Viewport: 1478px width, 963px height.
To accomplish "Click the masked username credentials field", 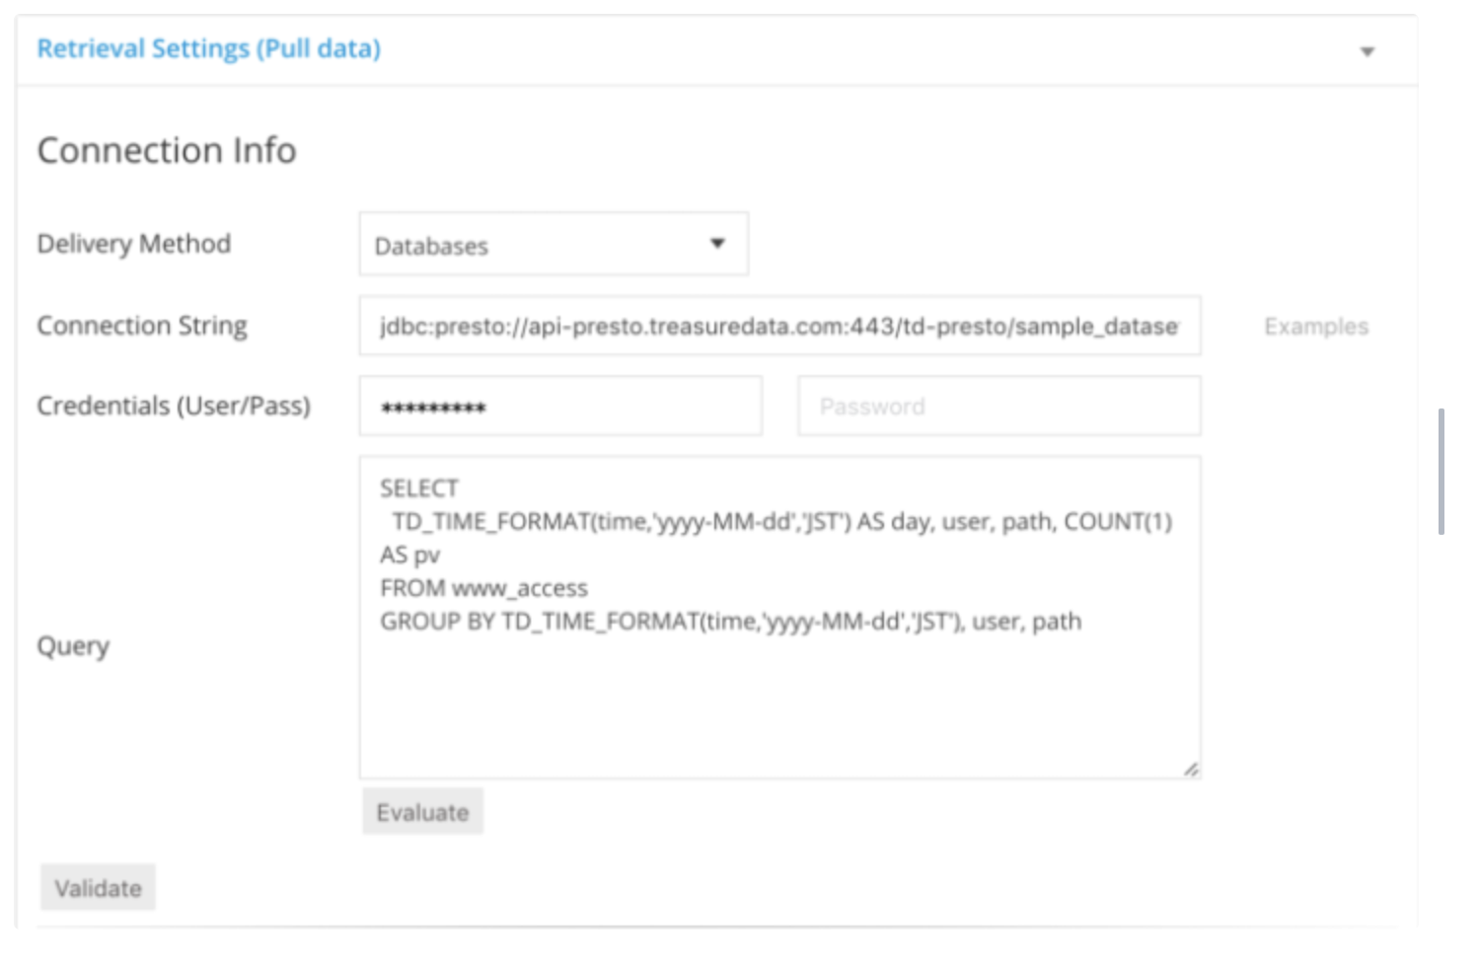I will (x=559, y=407).
